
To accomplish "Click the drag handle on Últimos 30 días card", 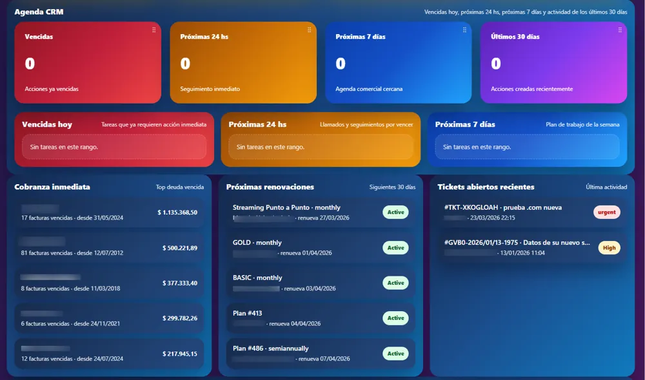I will click(620, 30).
